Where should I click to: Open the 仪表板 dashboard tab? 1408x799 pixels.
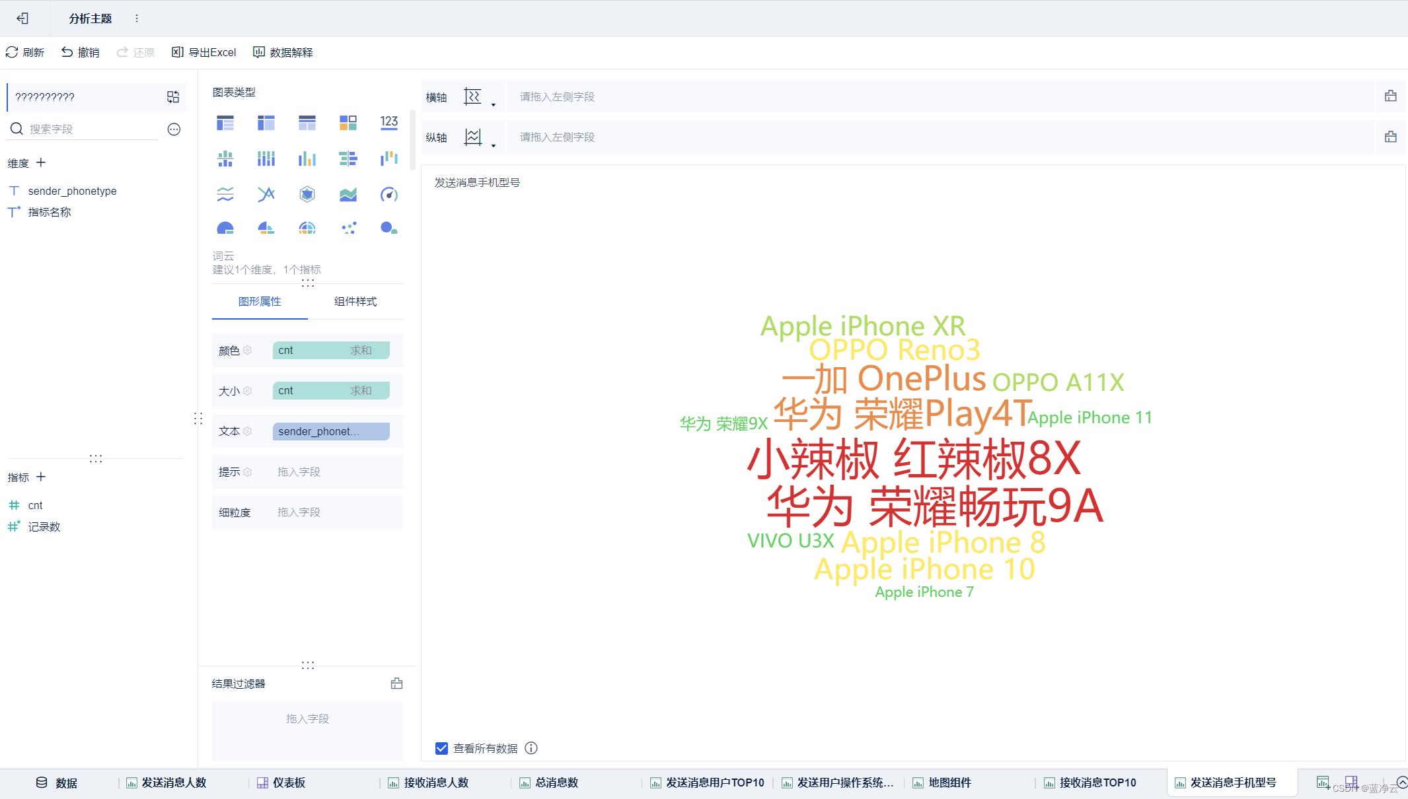pos(281,782)
